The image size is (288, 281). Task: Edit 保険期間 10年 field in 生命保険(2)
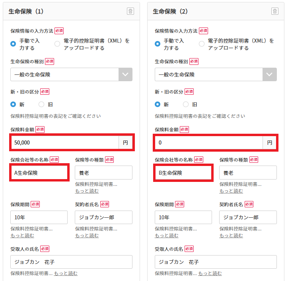[183, 217]
